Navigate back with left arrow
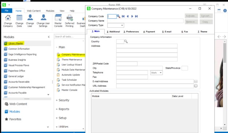The image size is (228, 133). 219,37
